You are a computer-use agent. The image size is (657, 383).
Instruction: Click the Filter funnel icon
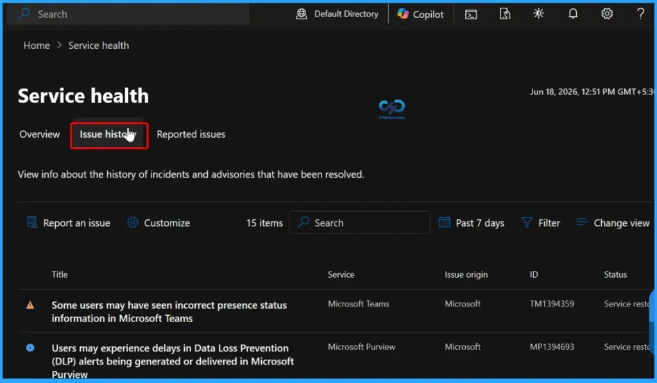[527, 222]
